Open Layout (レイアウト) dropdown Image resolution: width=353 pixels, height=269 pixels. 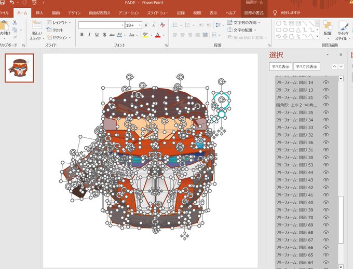59,22
